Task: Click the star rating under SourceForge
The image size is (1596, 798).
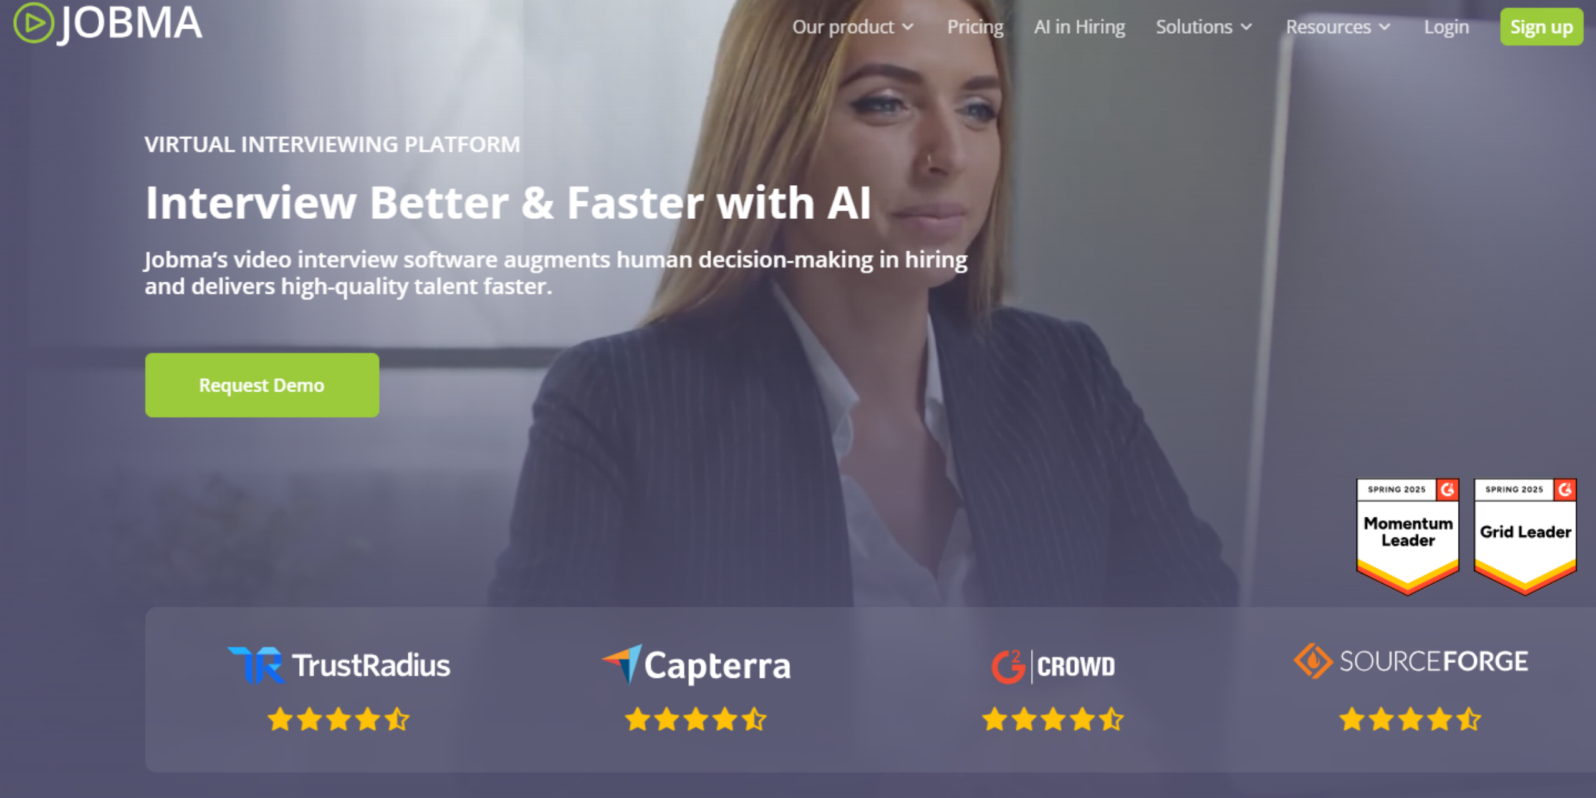Action: [x=1410, y=719]
